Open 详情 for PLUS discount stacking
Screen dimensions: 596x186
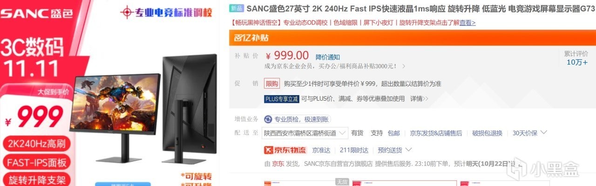coord(419,99)
